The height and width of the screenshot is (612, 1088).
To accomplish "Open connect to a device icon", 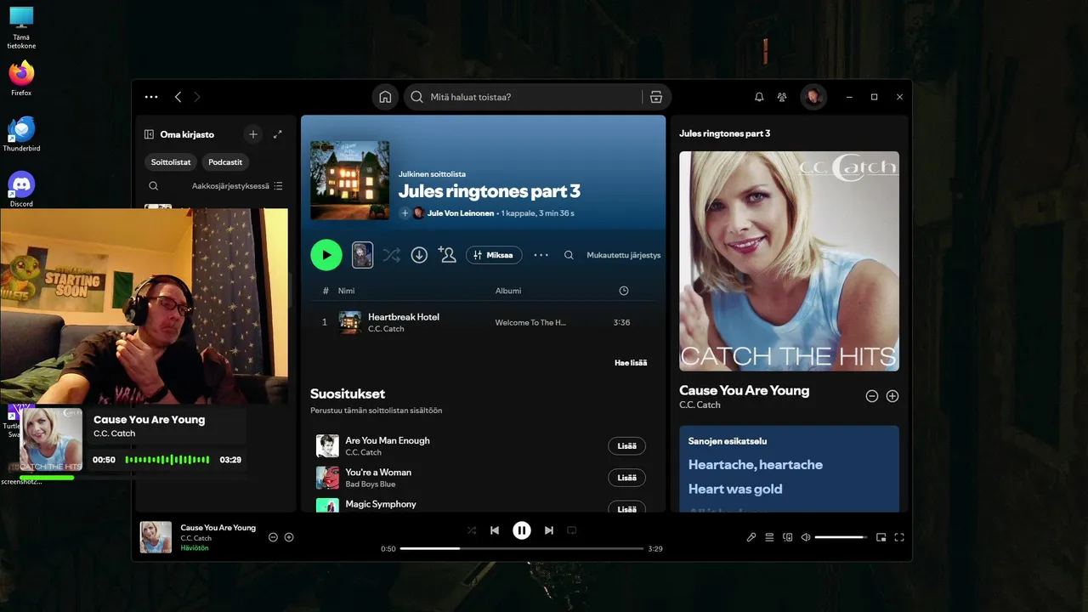I will click(788, 537).
